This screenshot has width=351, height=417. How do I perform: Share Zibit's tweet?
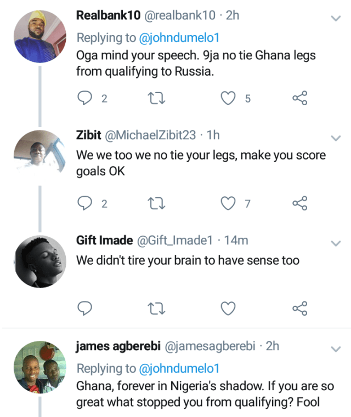(x=299, y=203)
